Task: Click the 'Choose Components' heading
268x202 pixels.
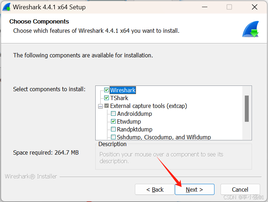Action: [39, 21]
